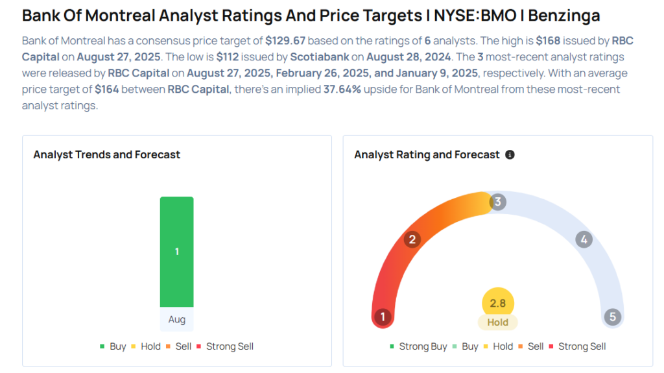Screen dimensions: 664x373
Task: Click the 37.64% upside figure
Action: 342,90
